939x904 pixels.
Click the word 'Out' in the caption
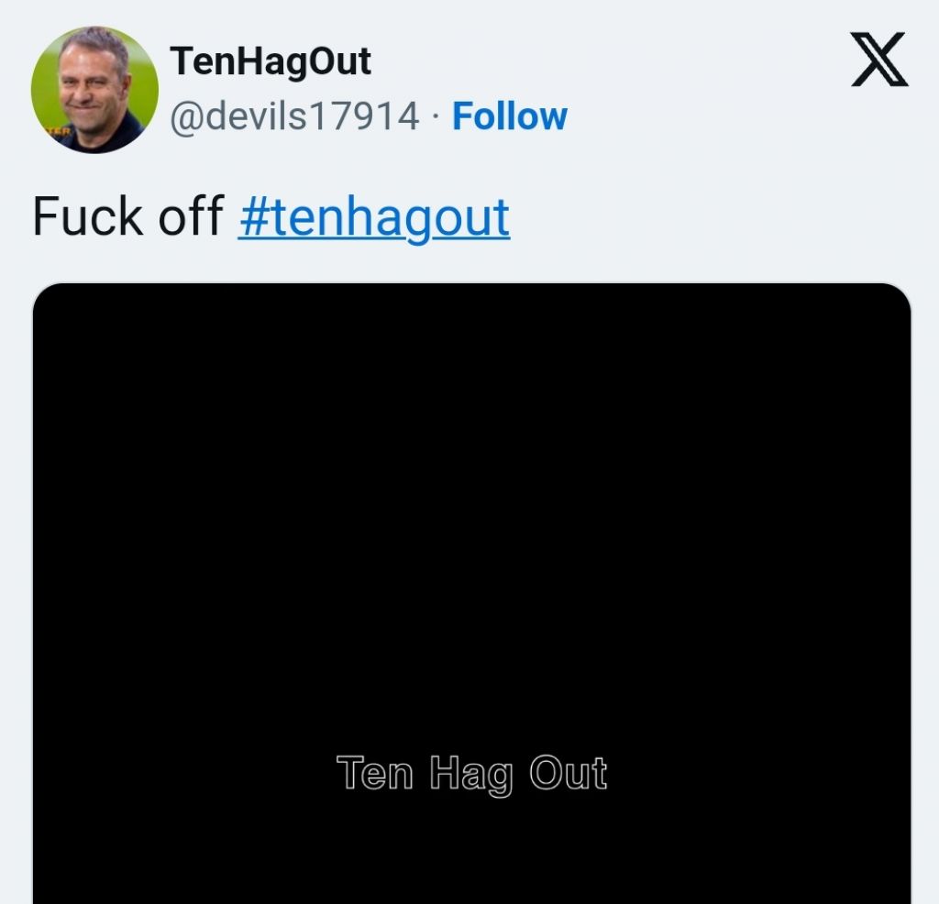(x=569, y=773)
